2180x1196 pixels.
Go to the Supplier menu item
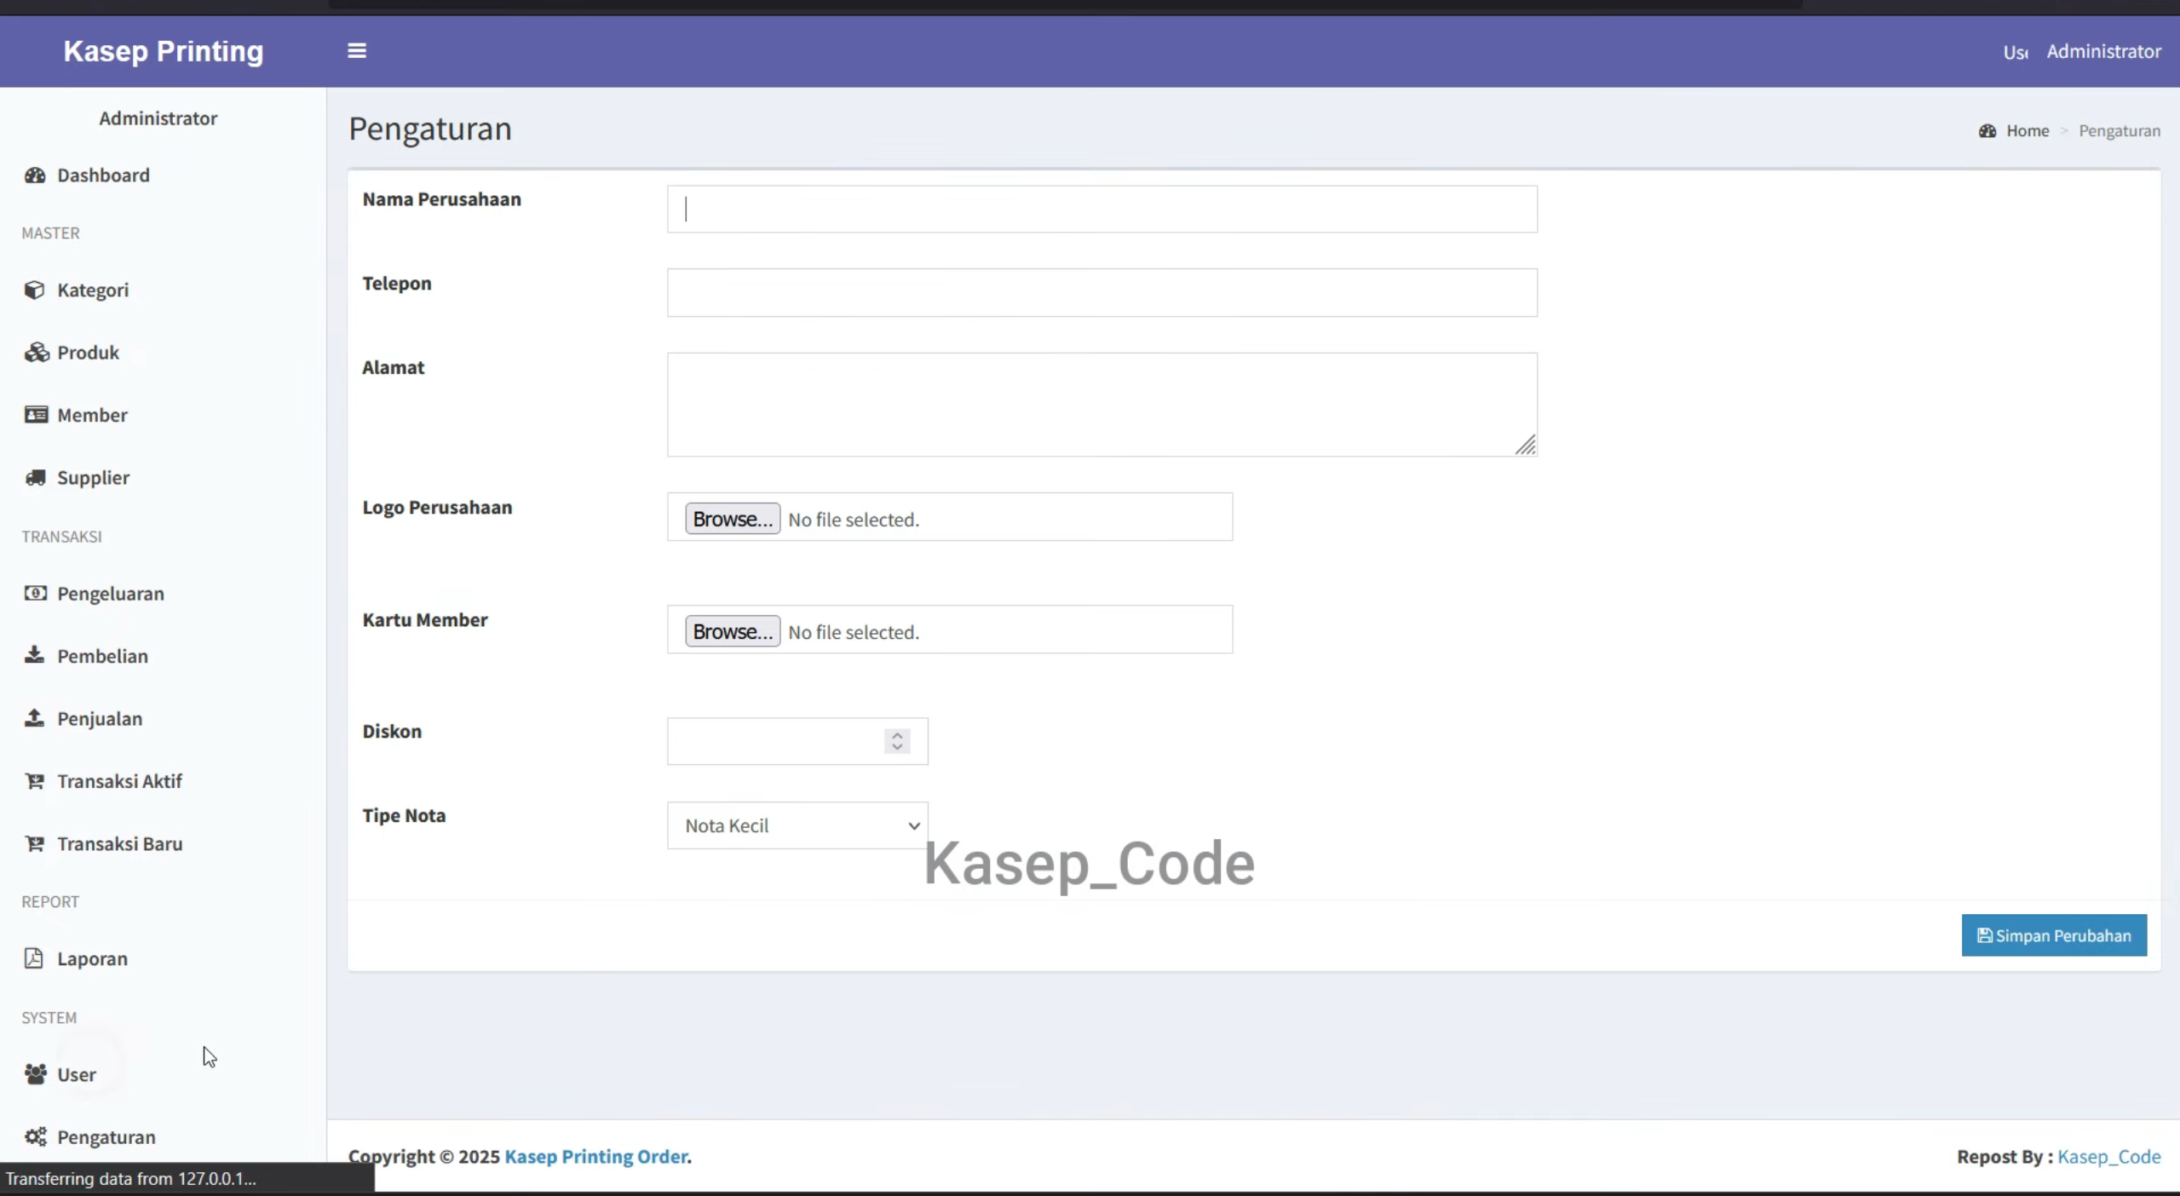coord(163,478)
